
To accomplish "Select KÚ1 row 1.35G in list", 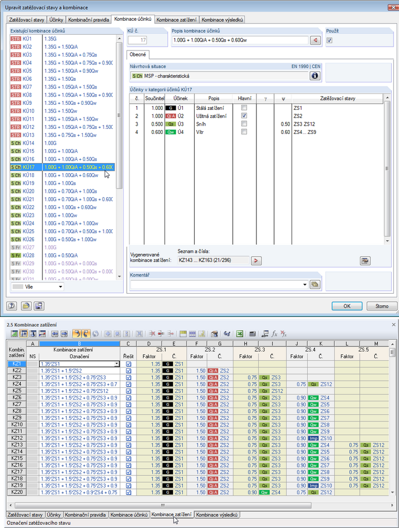I will 62,39.
